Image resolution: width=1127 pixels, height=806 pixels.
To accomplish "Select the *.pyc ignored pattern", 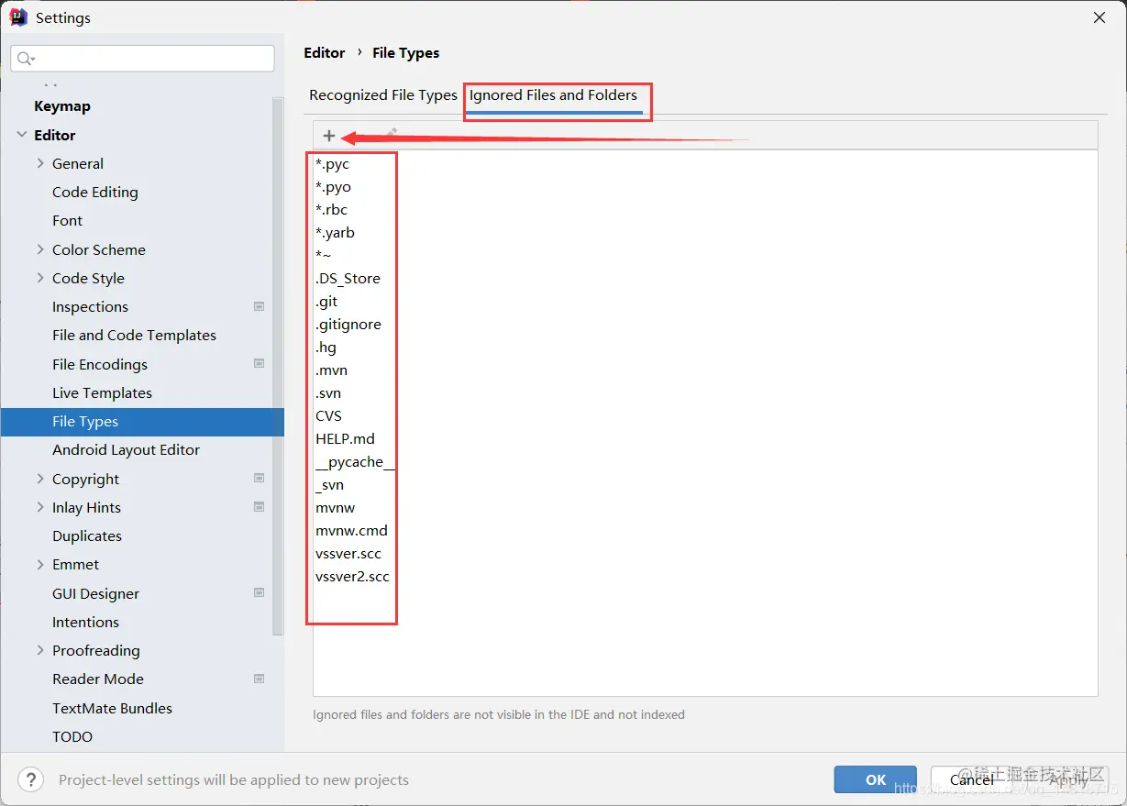I will (332, 164).
